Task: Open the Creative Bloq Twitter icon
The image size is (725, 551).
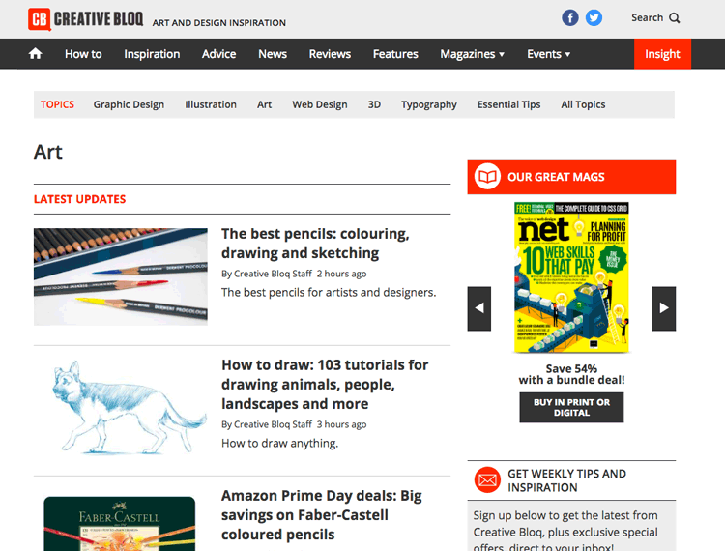Action: point(594,17)
